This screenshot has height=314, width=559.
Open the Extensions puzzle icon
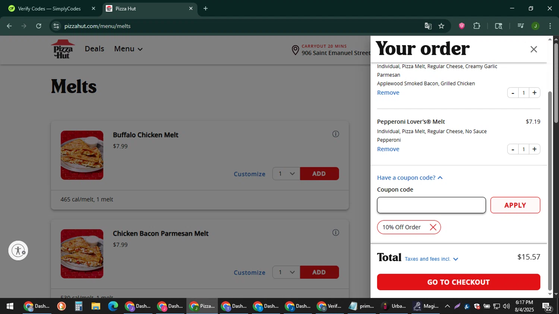[x=477, y=26]
